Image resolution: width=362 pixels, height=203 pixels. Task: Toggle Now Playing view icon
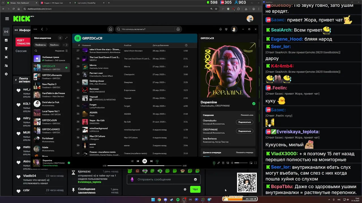[x=214, y=163]
